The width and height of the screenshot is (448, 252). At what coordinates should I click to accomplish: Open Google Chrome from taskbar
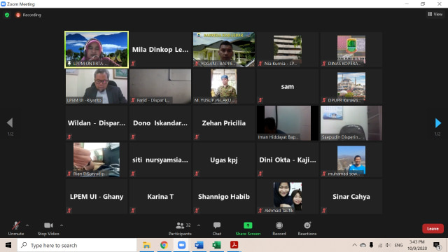tap(164, 245)
